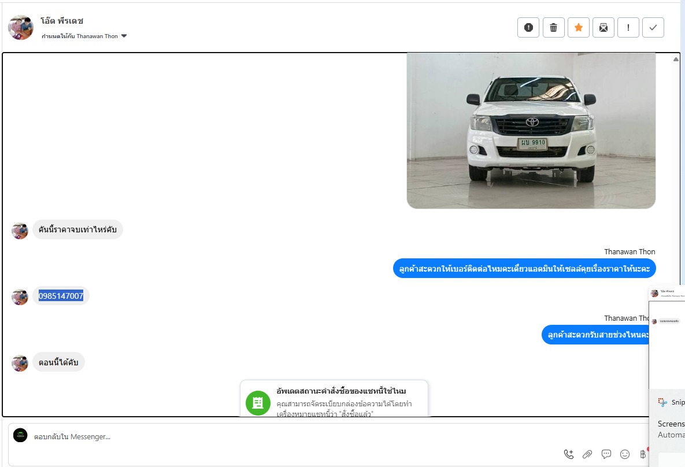Open customer profile picture in header

[x=21, y=28]
